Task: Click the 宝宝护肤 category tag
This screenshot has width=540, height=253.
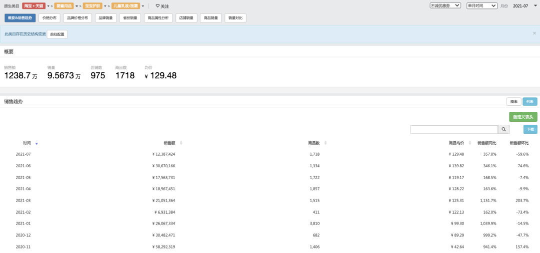Action: (92, 6)
